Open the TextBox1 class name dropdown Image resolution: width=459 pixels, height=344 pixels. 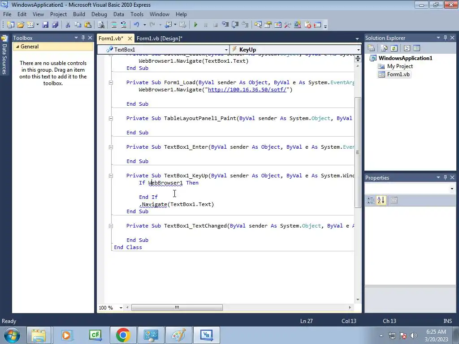point(226,50)
